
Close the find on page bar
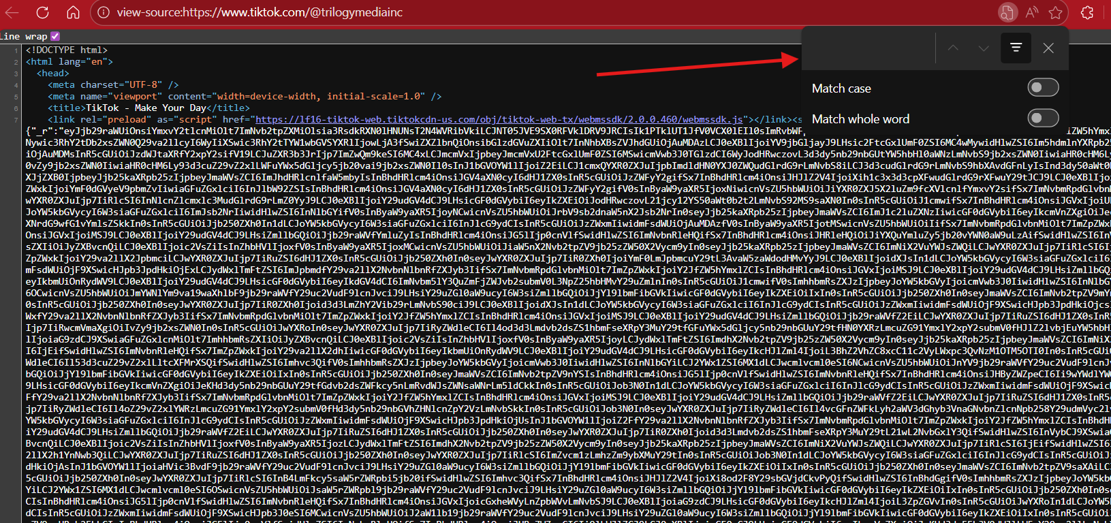coord(1048,48)
